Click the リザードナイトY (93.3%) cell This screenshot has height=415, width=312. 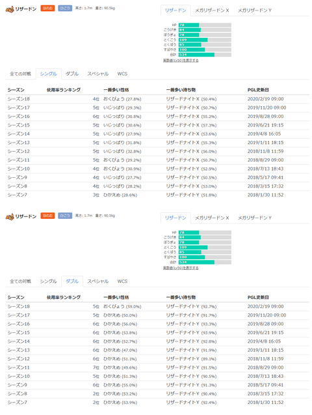[191, 324]
